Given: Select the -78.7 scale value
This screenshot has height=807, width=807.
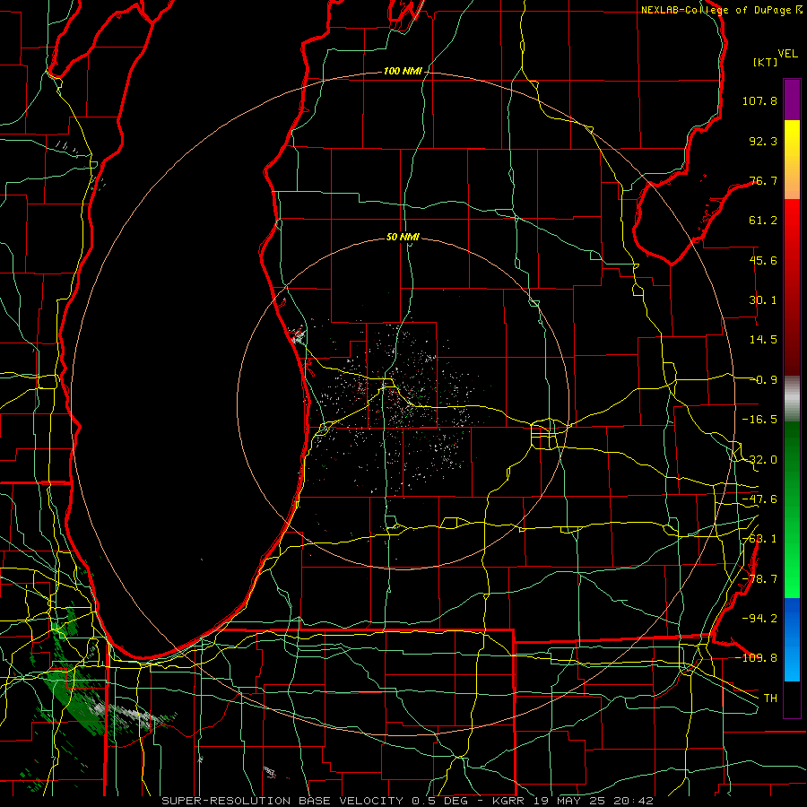Looking at the screenshot, I should coord(759,579).
